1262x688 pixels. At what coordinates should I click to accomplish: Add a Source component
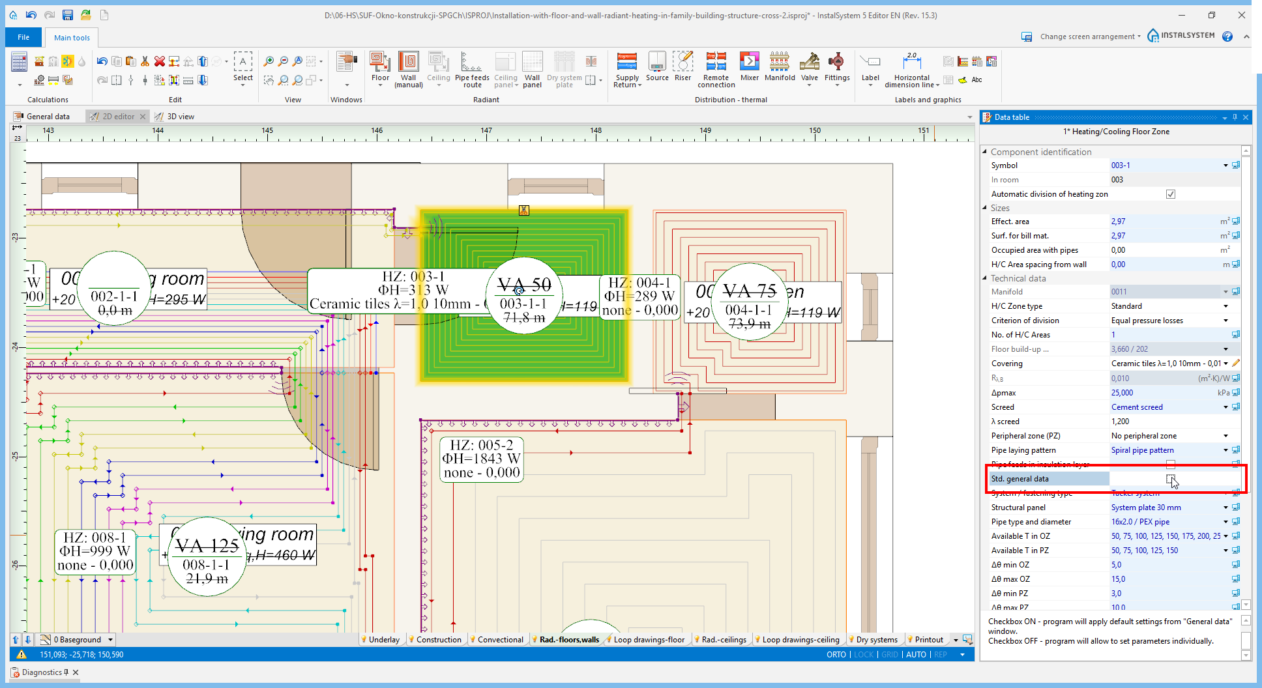click(x=657, y=67)
